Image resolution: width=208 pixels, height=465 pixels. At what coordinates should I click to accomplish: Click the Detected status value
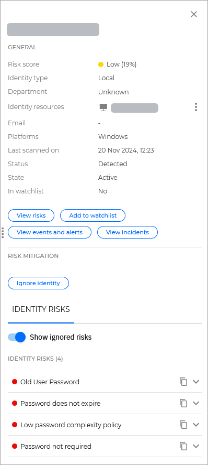point(112,164)
